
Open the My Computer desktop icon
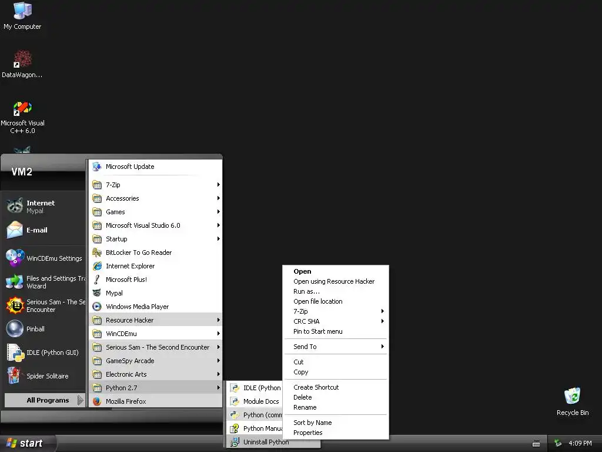click(22, 16)
